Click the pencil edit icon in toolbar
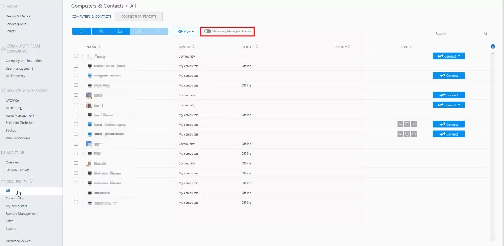This screenshot has width=504, height=246. pos(140,31)
